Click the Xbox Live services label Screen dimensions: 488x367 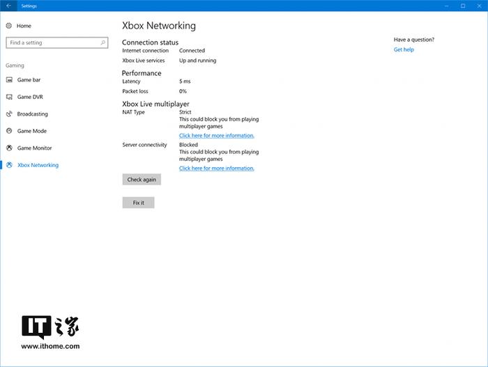(x=143, y=61)
